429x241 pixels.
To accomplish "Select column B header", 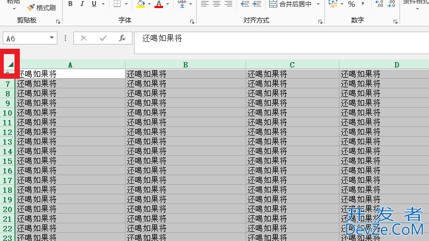I will point(186,65).
